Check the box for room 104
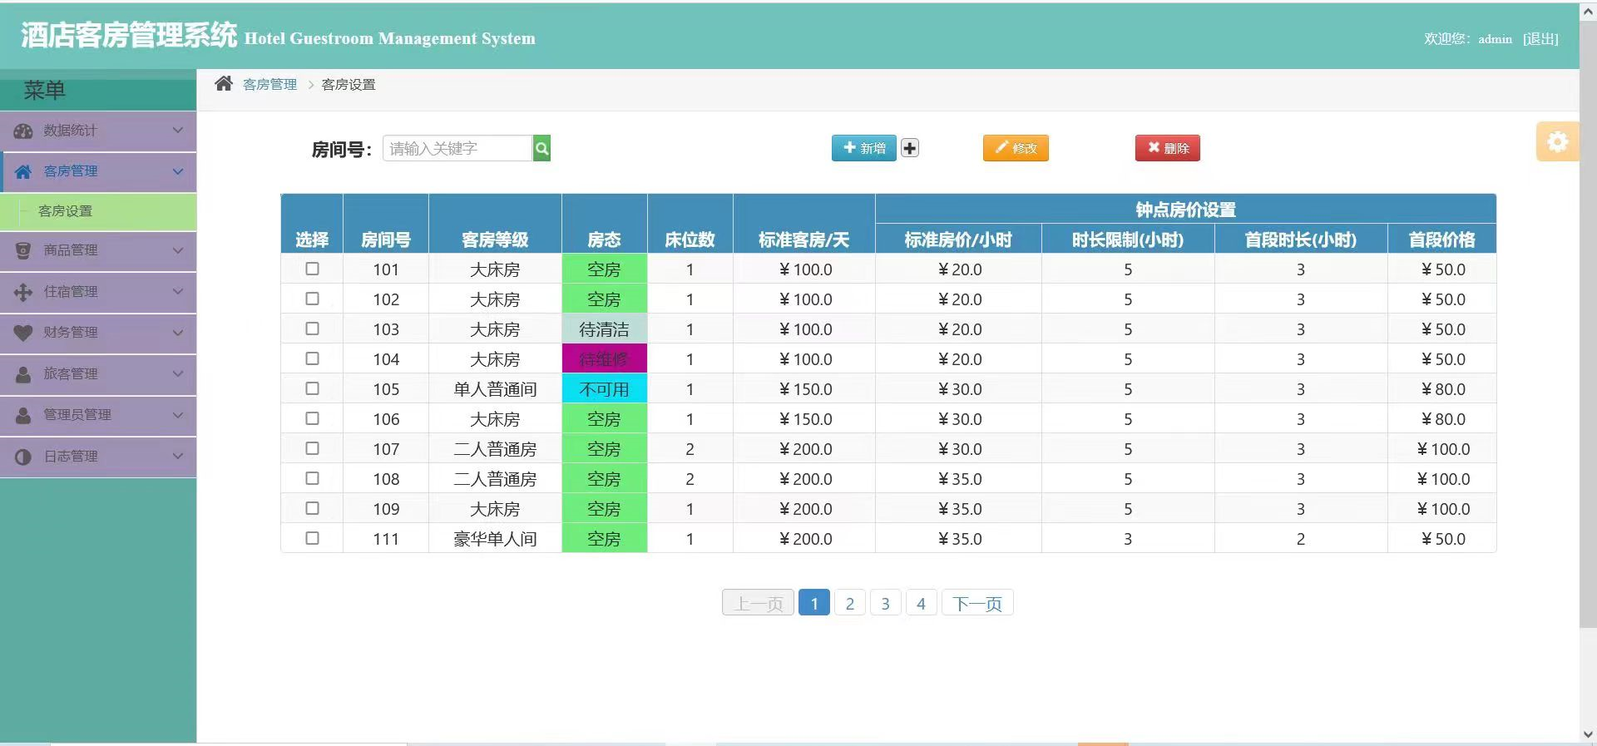Screen dimensions: 1597x746 coord(312,358)
